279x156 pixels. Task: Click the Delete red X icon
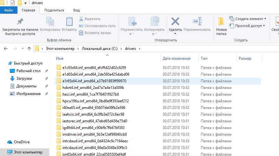click(175, 22)
